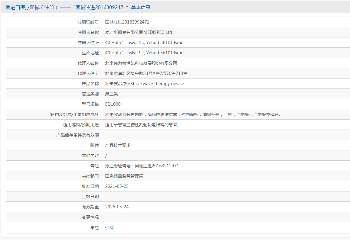Select the registration number 国械注进20163092471 value

point(127,22)
